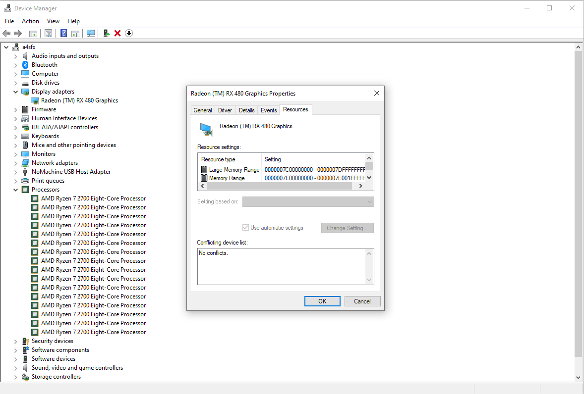Click the Print queues printer icon
The image size is (584, 394).
tap(25, 181)
